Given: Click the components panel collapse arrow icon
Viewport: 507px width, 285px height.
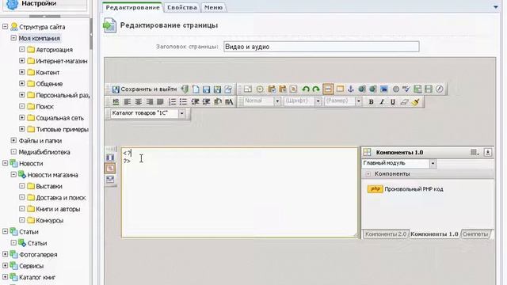Looking at the screenshot, I should (488, 152).
